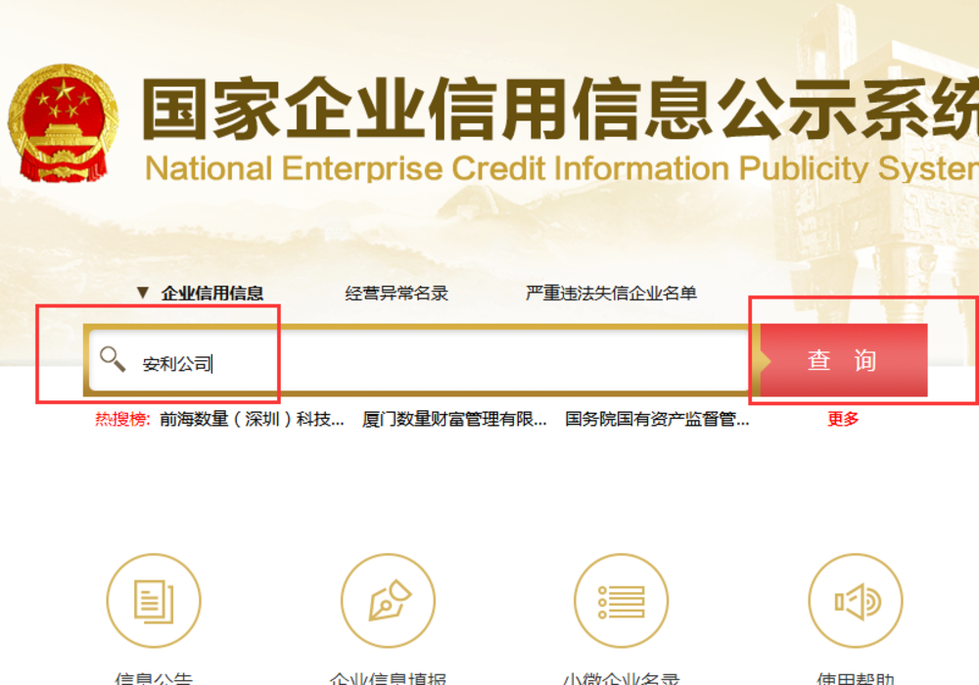Viewport: 979px width, 685px height.
Task: Switch to the 经营异常名录 tab
Action: 396,294
